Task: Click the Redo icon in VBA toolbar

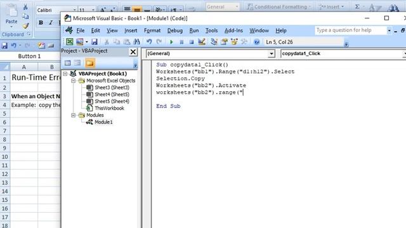Action: tap(159, 42)
